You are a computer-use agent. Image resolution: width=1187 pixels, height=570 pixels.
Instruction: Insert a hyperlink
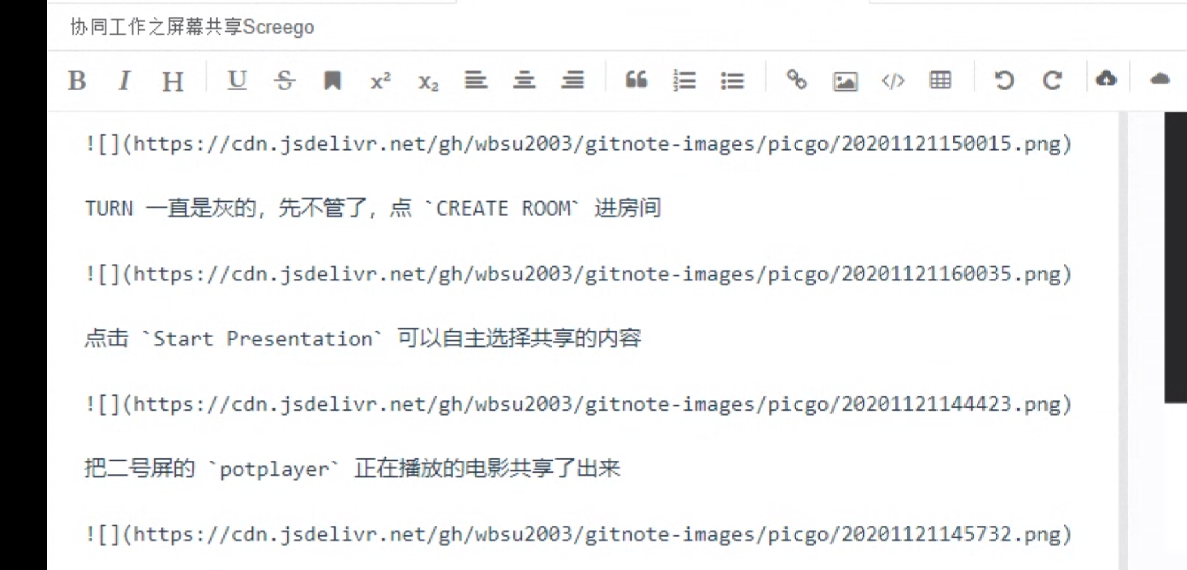point(796,80)
